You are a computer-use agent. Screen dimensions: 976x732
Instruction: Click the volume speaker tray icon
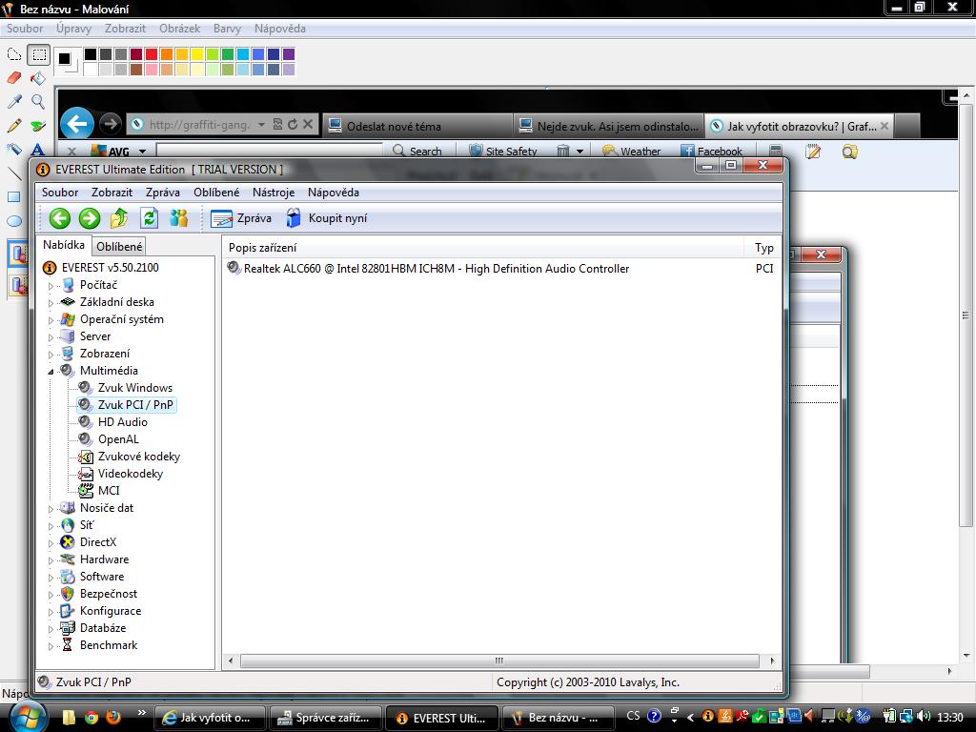coord(924,717)
